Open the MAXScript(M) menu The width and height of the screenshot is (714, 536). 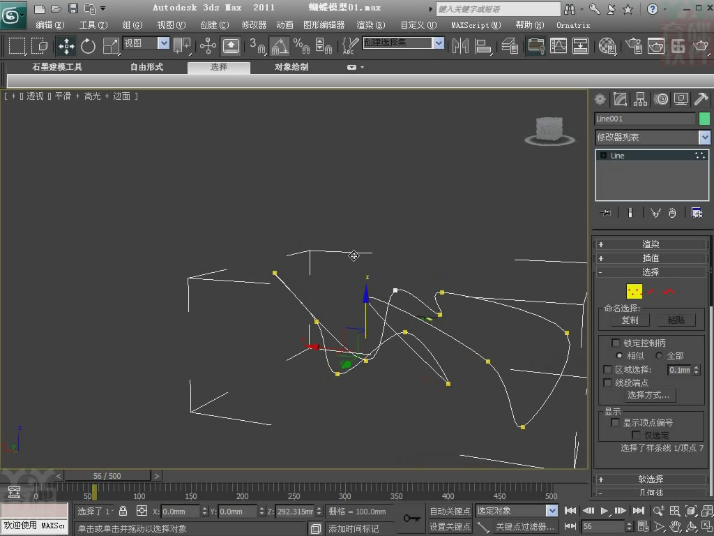[x=476, y=25]
